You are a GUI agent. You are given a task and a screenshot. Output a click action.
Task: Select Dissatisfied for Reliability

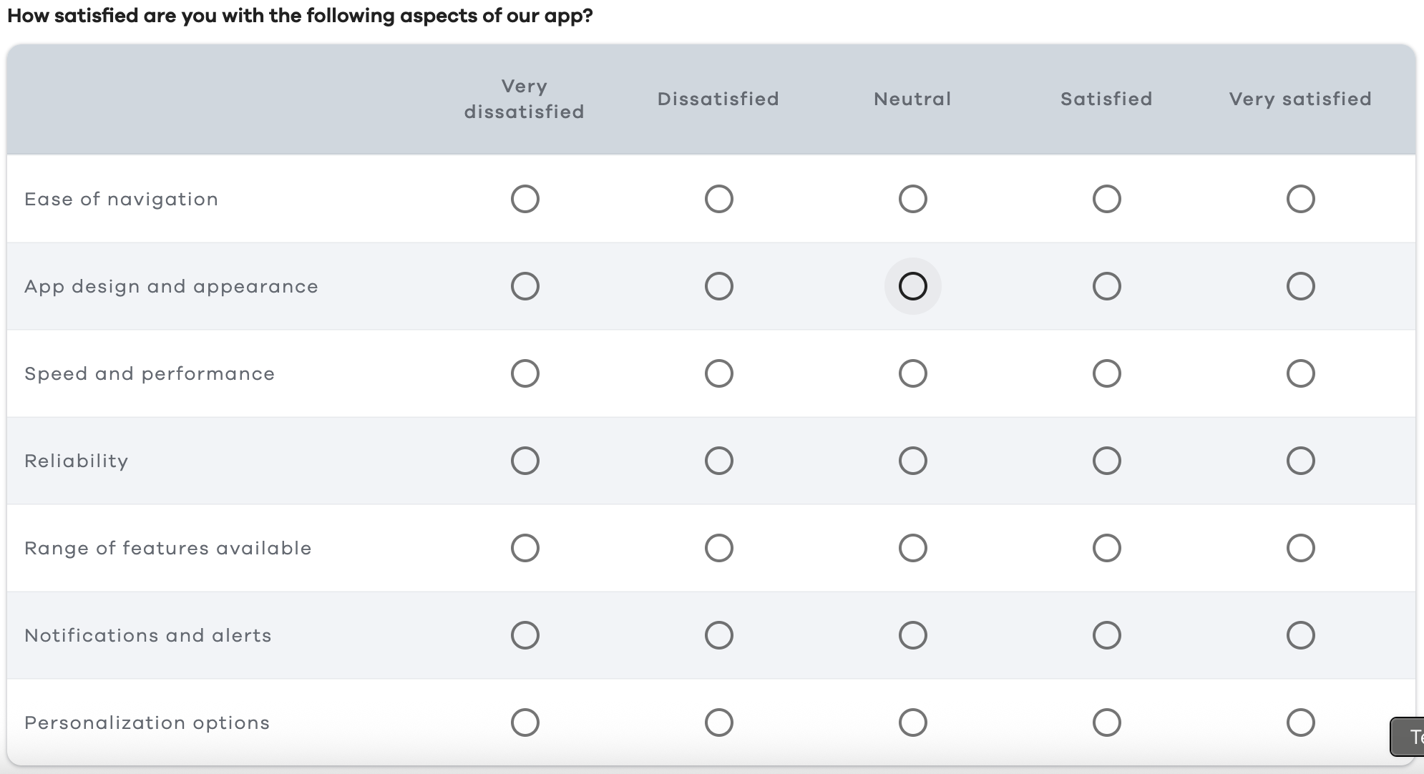[x=718, y=461]
